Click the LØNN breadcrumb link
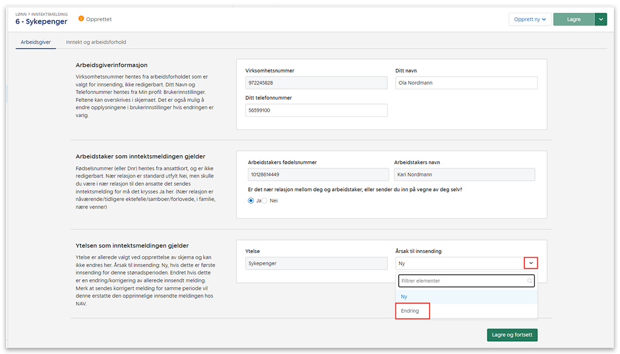Image resolution: width=620 pixels, height=354 pixels. pos(21,13)
